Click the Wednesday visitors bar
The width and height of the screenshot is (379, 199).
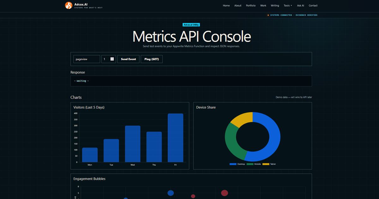[x=133, y=144]
